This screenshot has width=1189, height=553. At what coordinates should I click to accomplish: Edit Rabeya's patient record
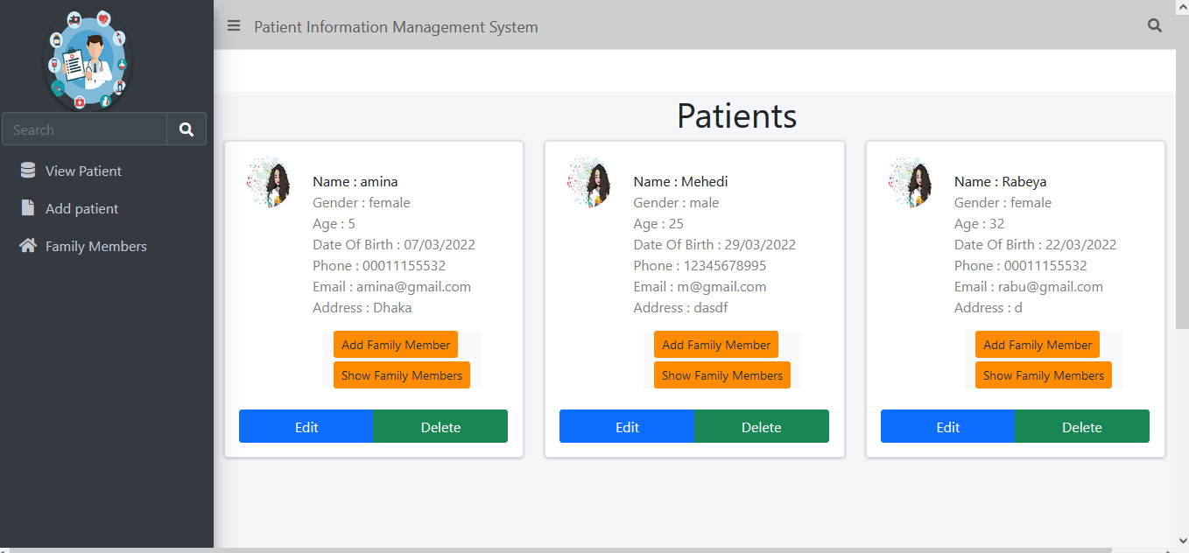click(x=948, y=426)
